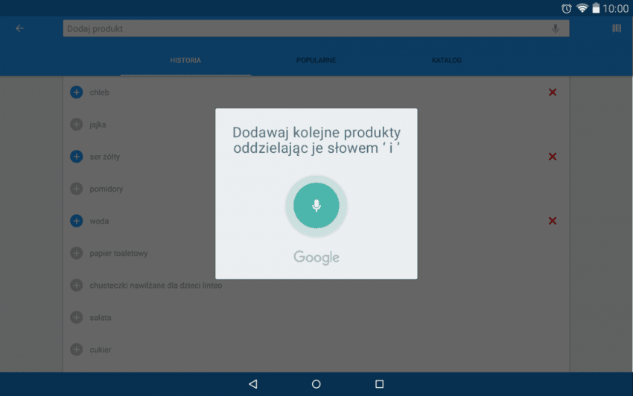Open the barcode scanner icon

click(x=617, y=28)
